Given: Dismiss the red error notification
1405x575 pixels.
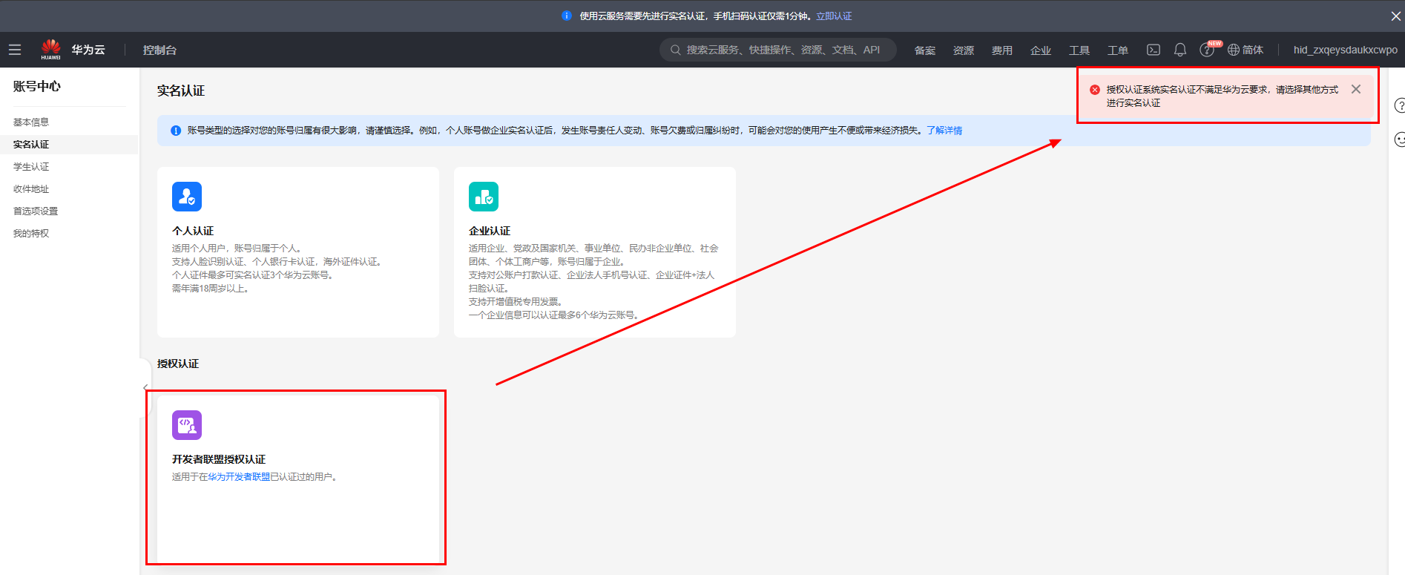Looking at the screenshot, I should (x=1356, y=89).
